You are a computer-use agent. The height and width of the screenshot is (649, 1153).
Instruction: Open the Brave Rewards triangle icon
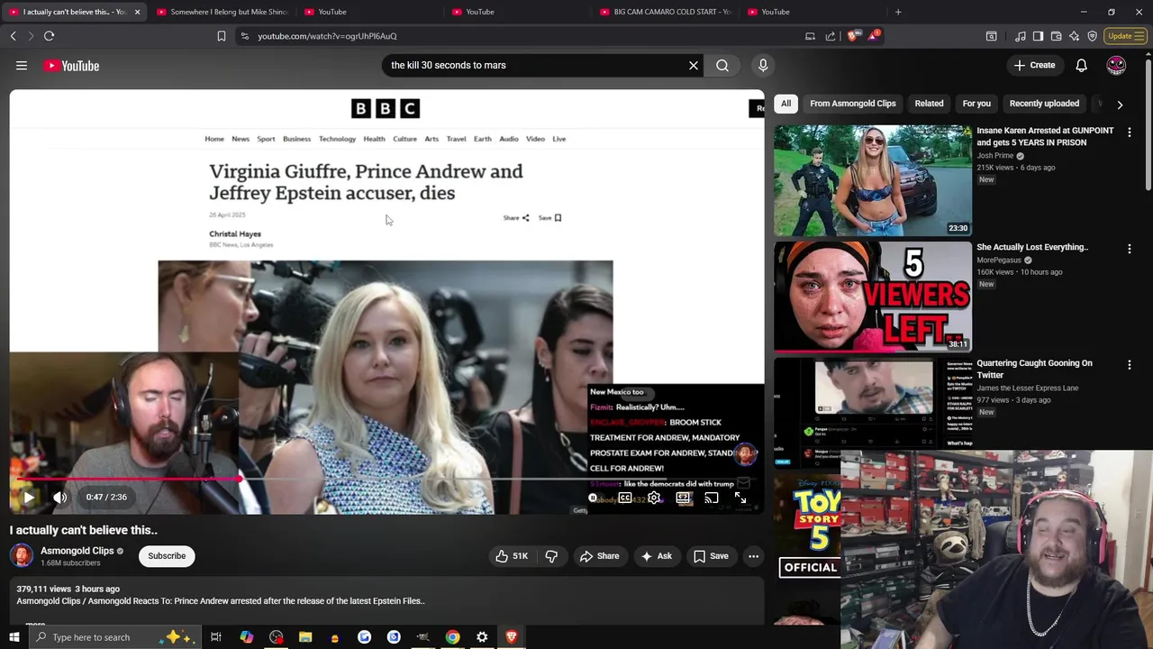click(x=873, y=36)
